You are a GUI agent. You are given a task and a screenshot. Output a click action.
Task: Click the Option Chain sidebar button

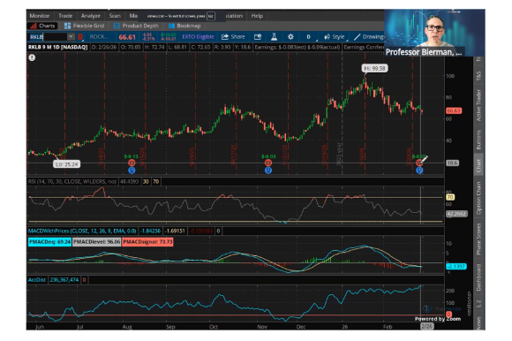point(478,198)
